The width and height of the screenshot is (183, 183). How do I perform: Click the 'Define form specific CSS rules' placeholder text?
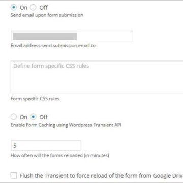51,66
